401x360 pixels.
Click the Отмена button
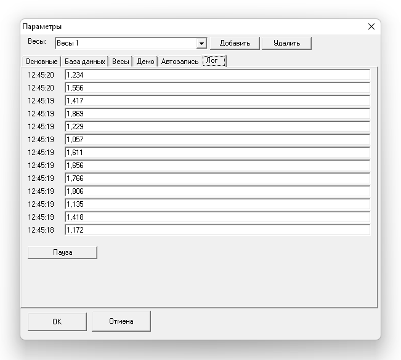121,321
